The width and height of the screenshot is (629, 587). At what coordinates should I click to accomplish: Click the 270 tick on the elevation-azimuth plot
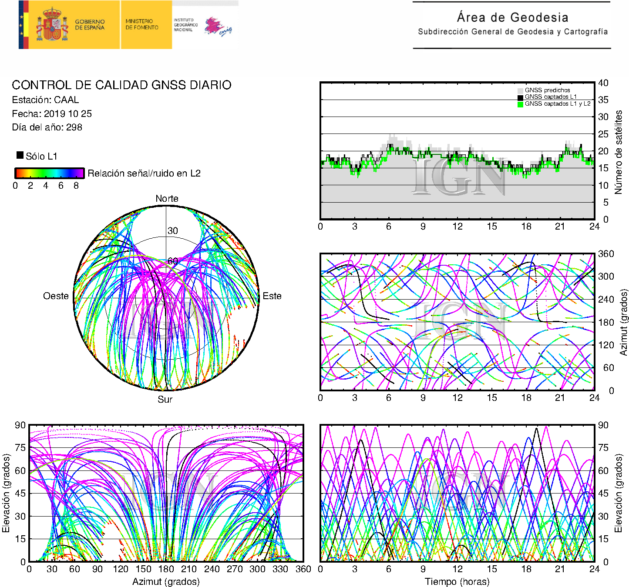[x=235, y=569]
